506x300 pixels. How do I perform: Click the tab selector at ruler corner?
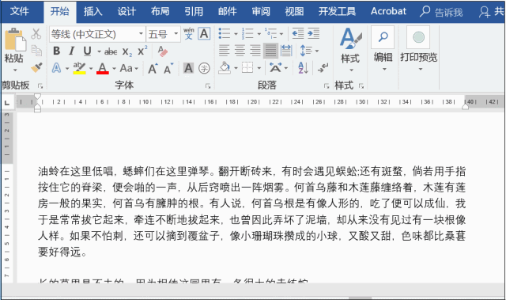coord(7,103)
